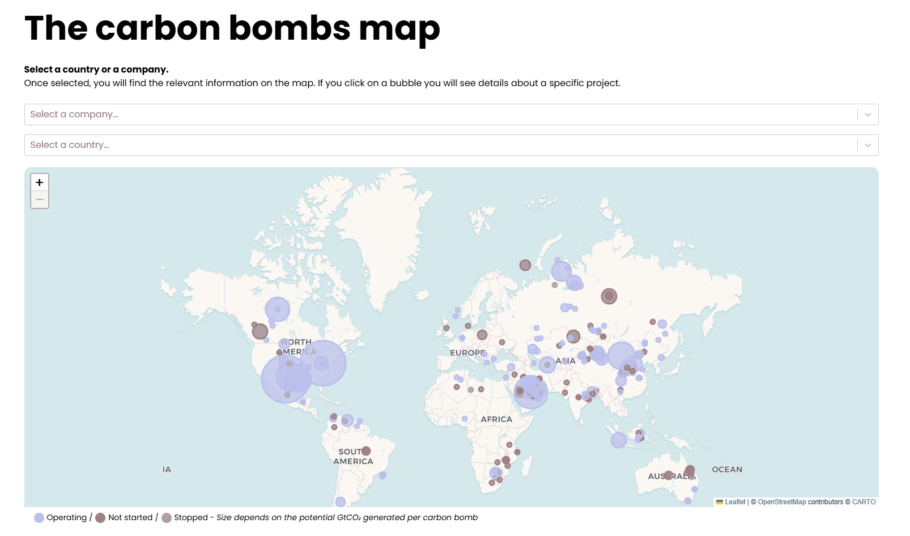This screenshot has width=910, height=536.
Task: Click the large operating bubble in northern Canada
Action: pyautogui.click(x=278, y=309)
